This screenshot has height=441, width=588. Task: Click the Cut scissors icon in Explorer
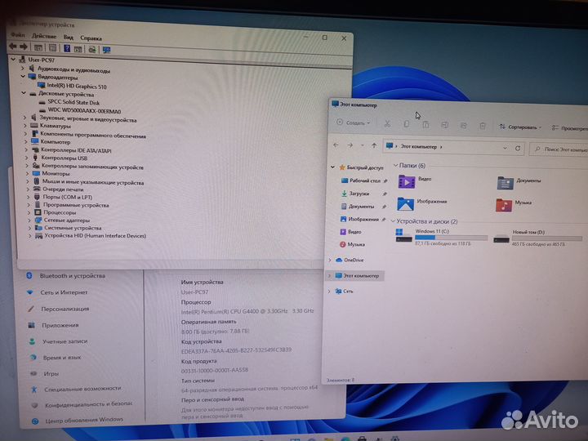[x=387, y=123]
